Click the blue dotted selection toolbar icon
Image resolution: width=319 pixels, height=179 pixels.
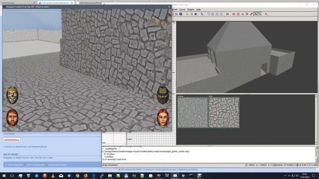tap(176, 14)
